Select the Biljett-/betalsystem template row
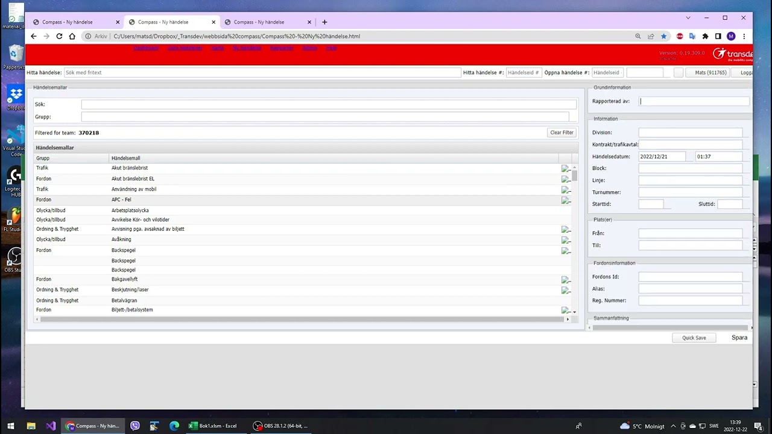 (303, 310)
